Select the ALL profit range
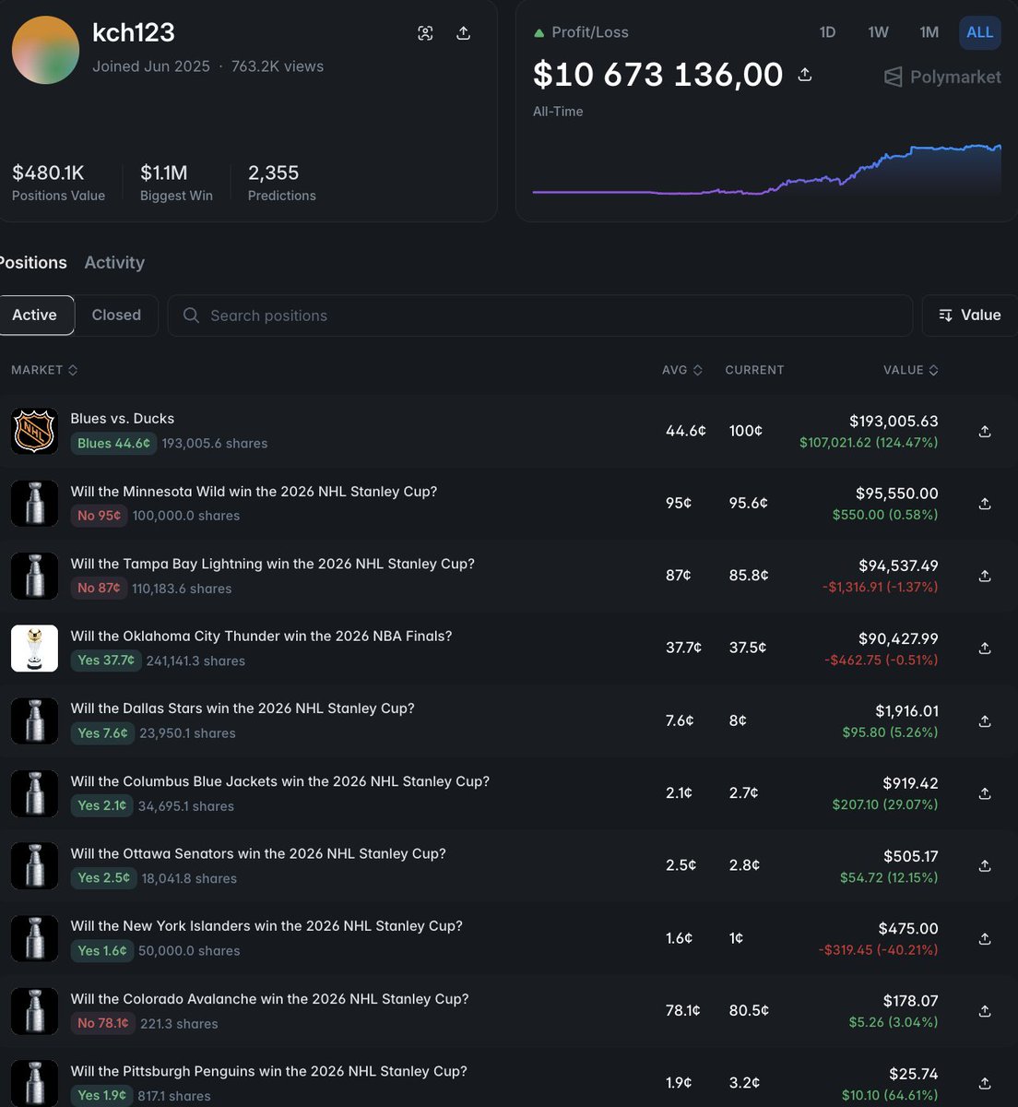Image resolution: width=1018 pixels, height=1107 pixels. (x=979, y=32)
